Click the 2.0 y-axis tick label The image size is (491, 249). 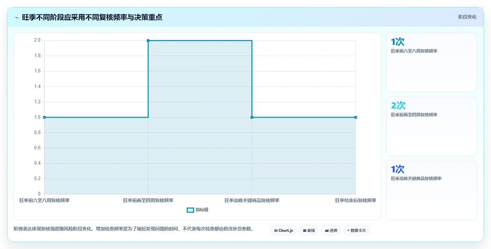(37, 40)
